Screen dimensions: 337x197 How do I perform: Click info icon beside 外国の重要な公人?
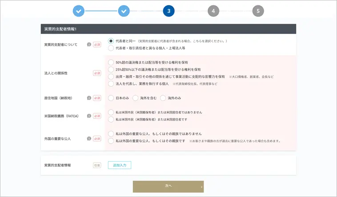click(89, 139)
